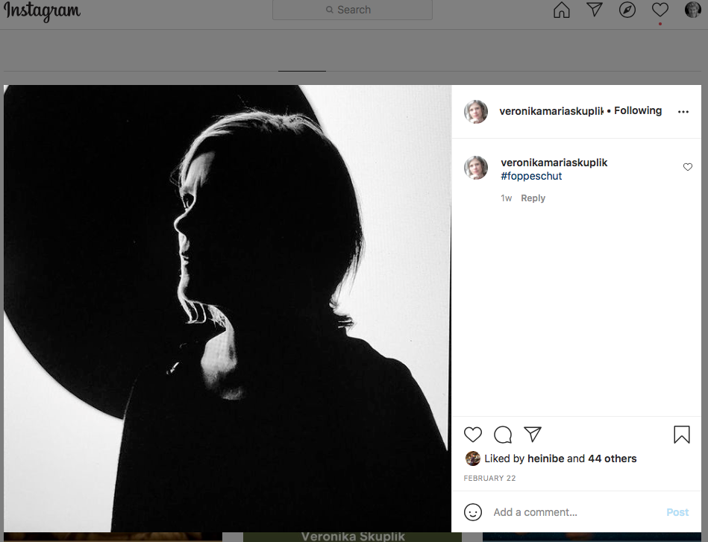
Task: Click the comment bubble icon
Action: tap(503, 435)
